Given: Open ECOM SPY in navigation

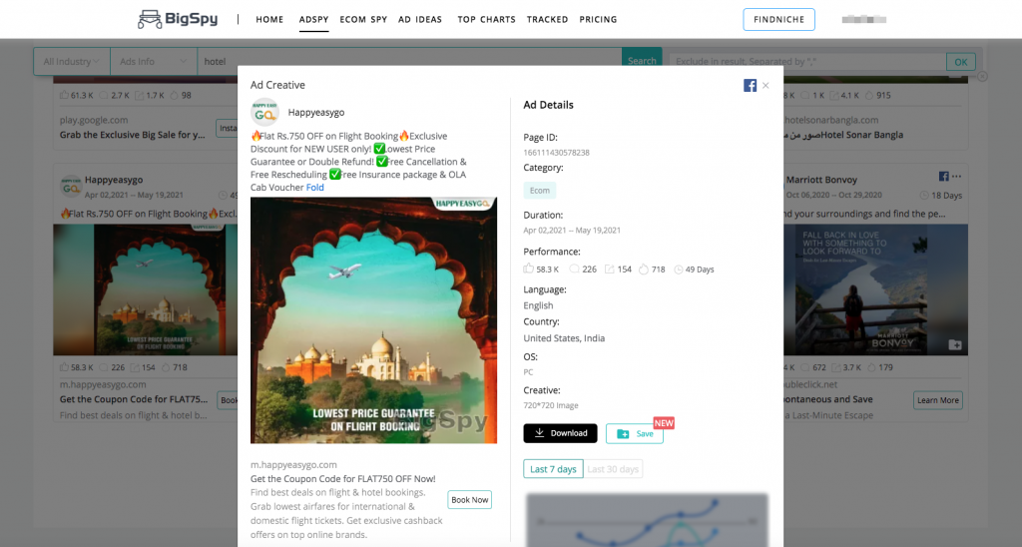Looking at the screenshot, I should 363,20.
